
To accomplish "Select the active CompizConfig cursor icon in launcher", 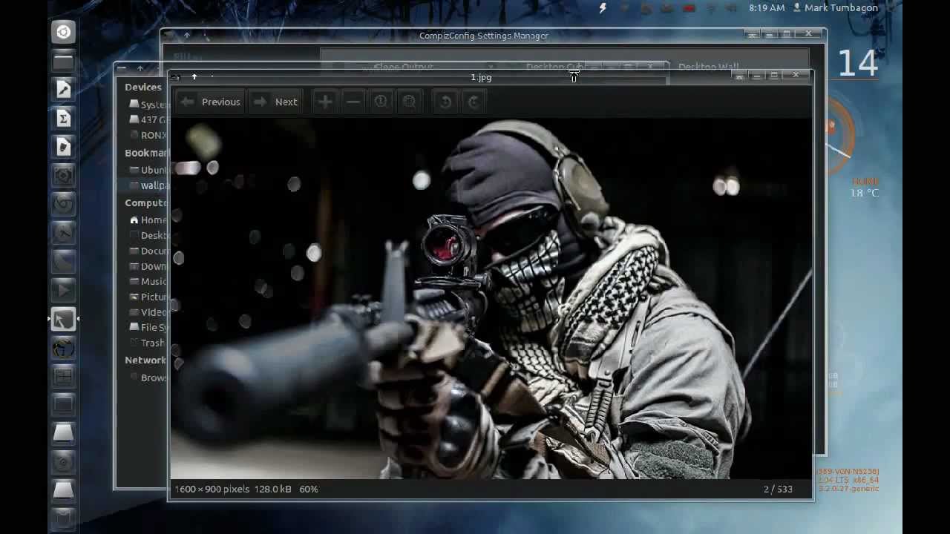I will [x=63, y=320].
